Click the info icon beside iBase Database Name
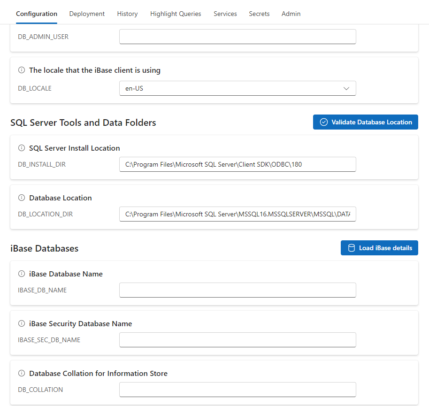The image size is (429, 406). 22,274
